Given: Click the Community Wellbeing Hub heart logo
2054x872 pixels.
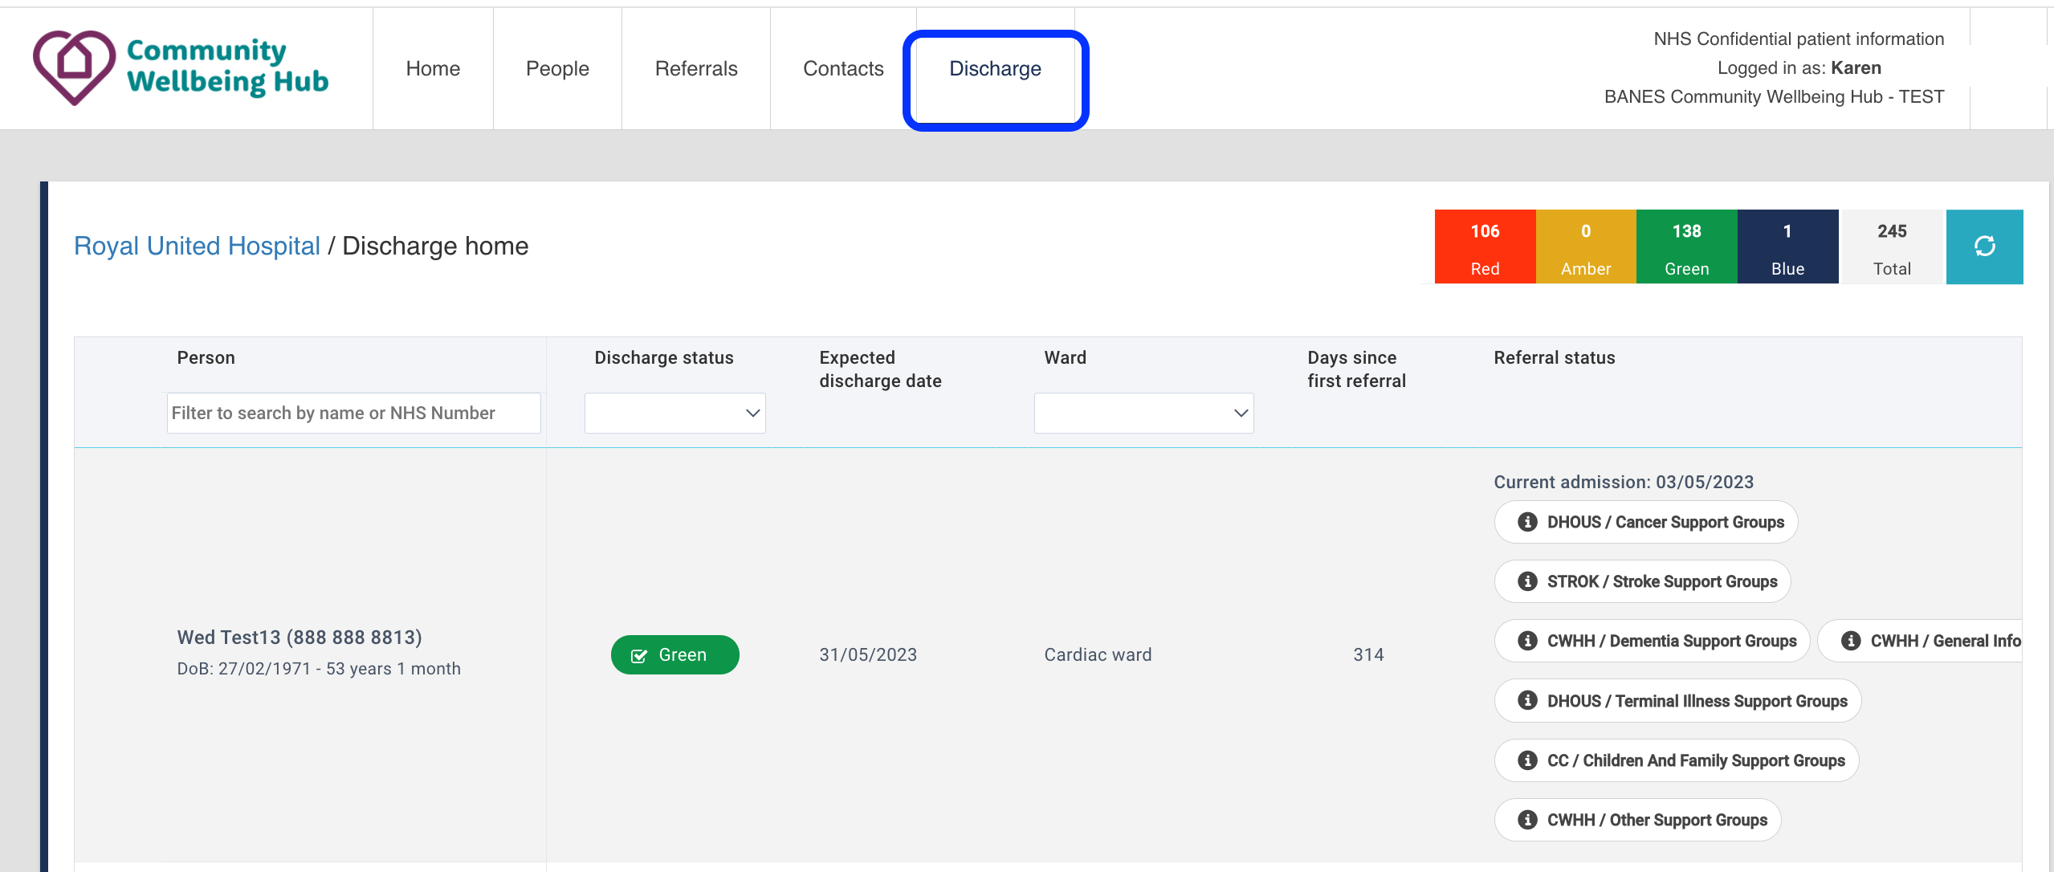Looking at the screenshot, I should coord(74,67).
